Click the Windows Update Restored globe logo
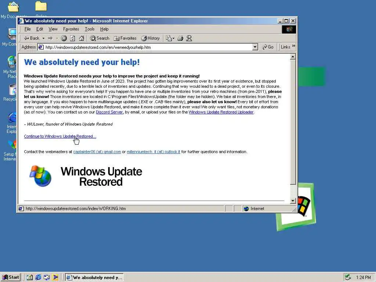Viewport: 376px width, 282px height. [x=40, y=176]
